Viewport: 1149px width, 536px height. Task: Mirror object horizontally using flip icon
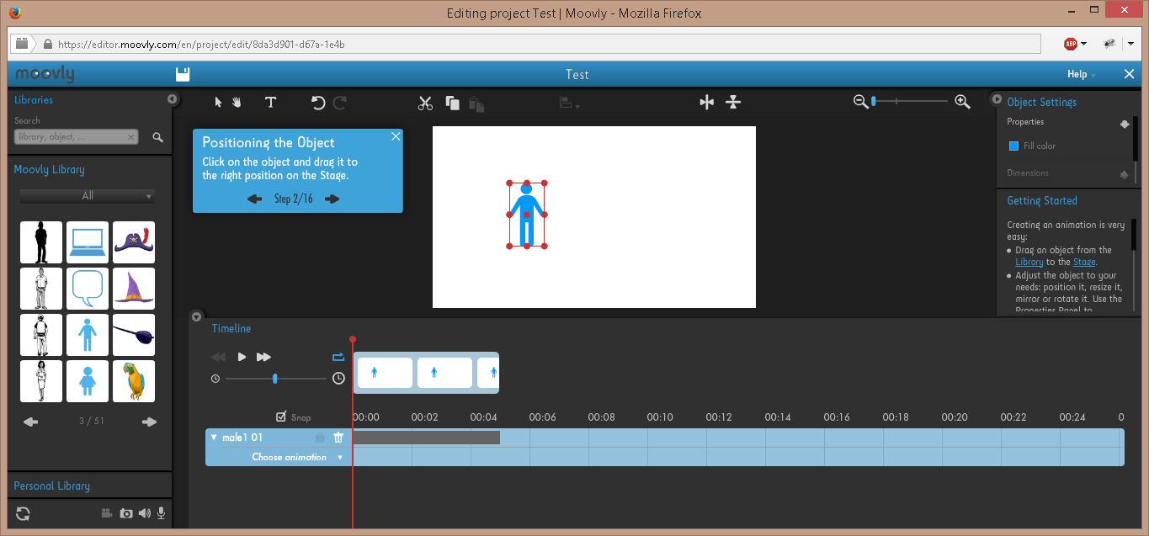point(706,102)
